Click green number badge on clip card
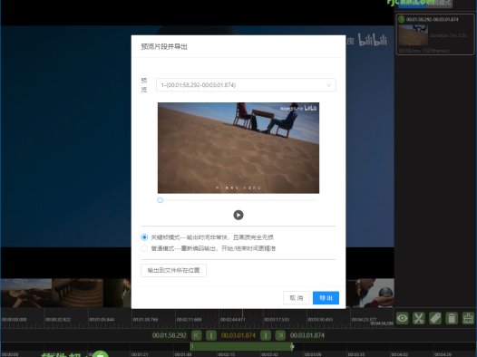The height and width of the screenshot is (357, 477). pos(401,19)
